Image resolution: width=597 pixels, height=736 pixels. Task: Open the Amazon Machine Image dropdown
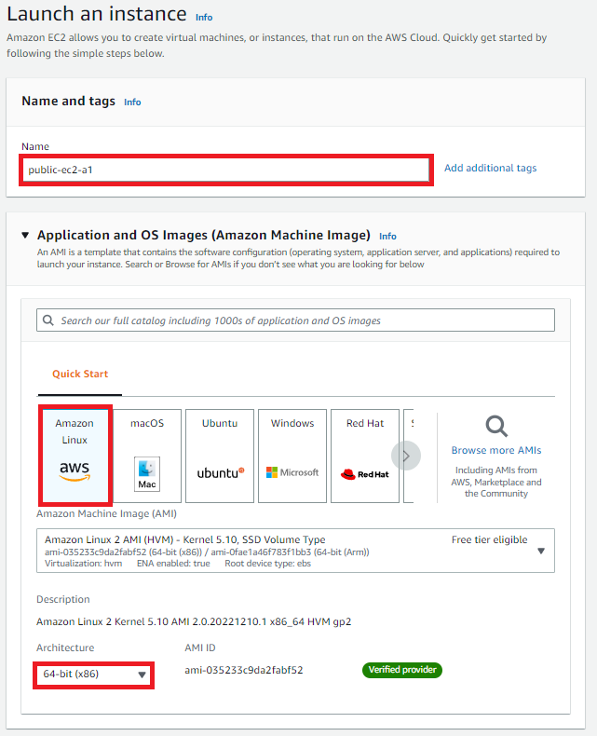point(295,551)
